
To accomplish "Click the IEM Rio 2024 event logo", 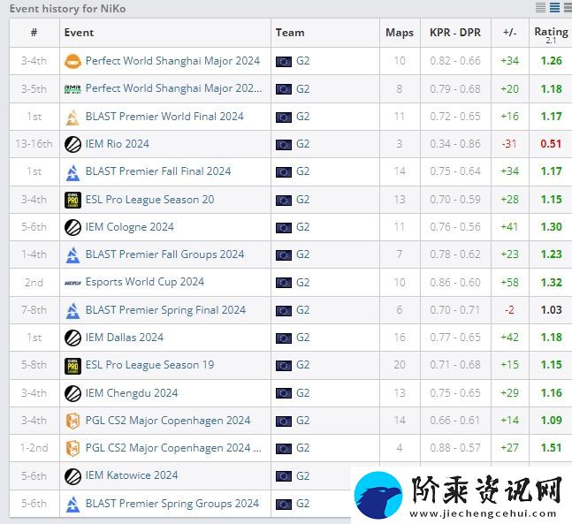I will (x=72, y=144).
